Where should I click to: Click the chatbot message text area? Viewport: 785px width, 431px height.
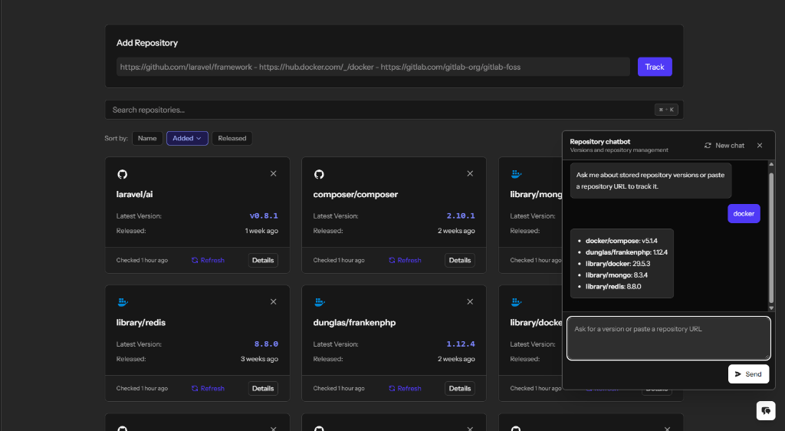coord(668,338)
